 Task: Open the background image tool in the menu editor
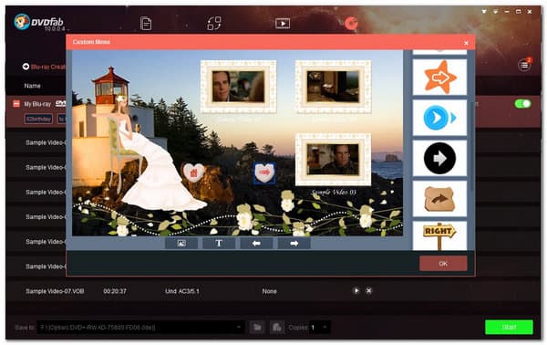tap(181, 244)
